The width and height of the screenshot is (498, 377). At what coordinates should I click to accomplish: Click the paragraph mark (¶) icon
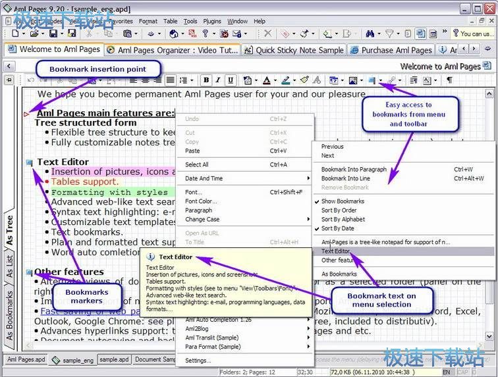449,80
